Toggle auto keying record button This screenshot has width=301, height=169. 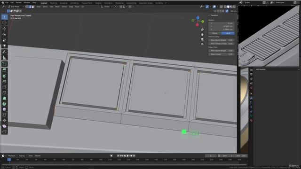pyautogui.click(x=111, y=156)
